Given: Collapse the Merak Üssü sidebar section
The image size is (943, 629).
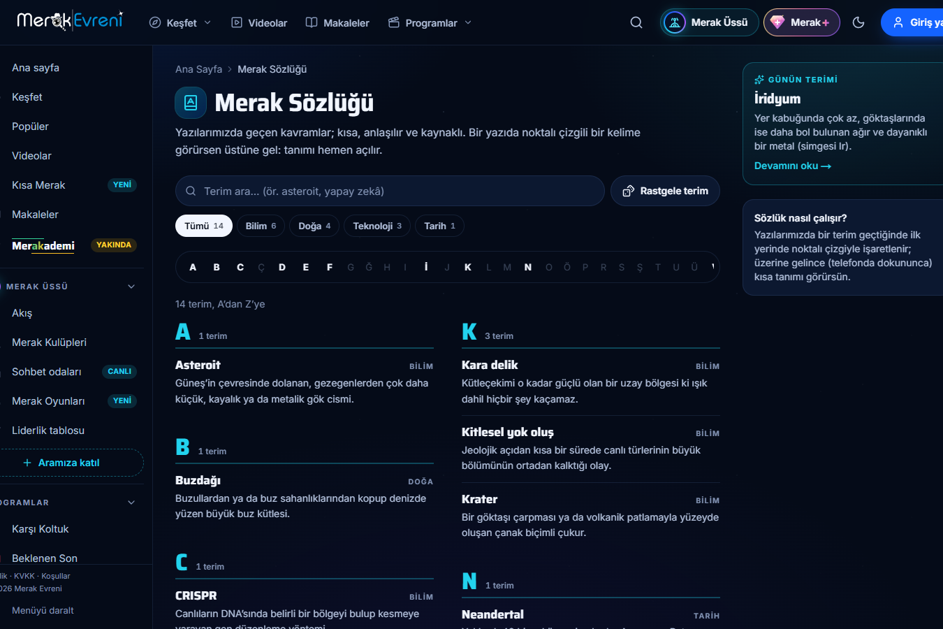Looking at the screenshot, I should (131, 287).
